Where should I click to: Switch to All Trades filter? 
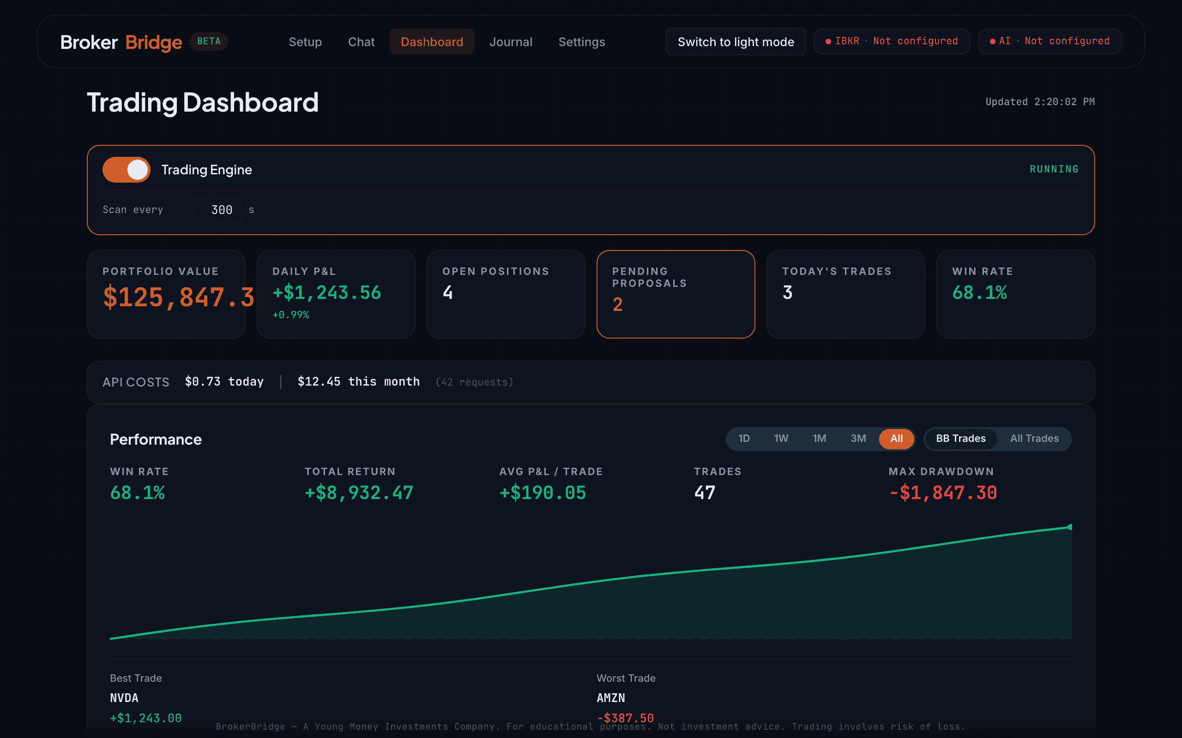click(1035, 439)
